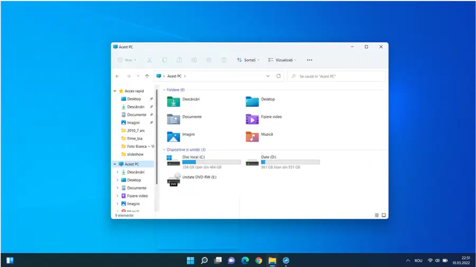Viewport: 476px width, 267px height.
Task: Click the Copy icon in toolbar
Action: pos(164,60)
